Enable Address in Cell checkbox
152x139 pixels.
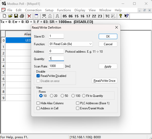[x=38, y=108]
